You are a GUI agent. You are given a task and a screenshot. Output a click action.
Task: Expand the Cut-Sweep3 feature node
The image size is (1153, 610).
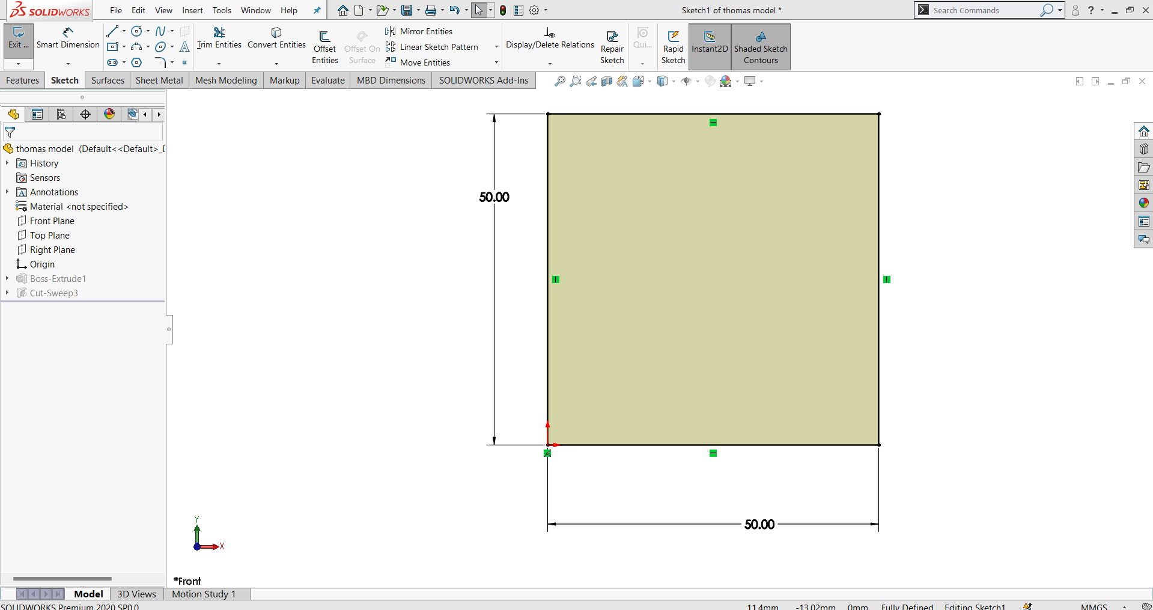point(7,293)
